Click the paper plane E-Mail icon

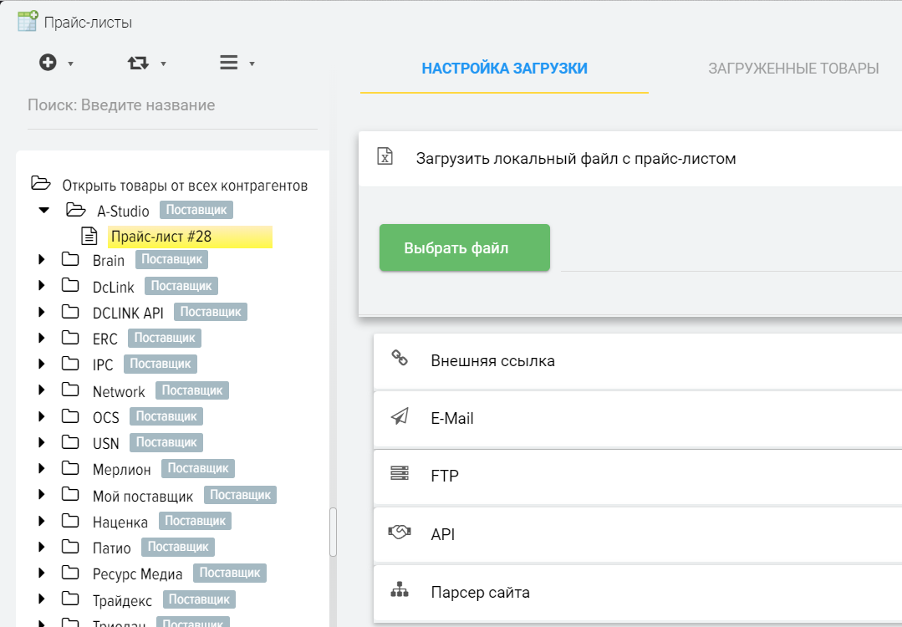point(400,416)
